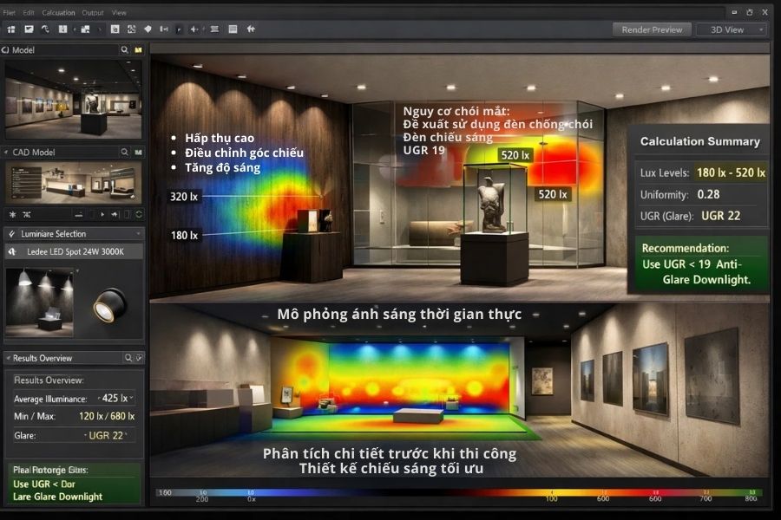
Task: Switch to the 3D View tab
Action: (x=729, y=29)
